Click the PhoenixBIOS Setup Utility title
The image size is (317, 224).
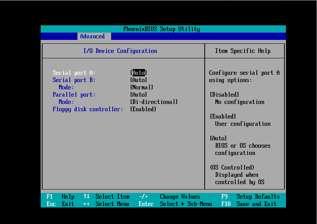click(x=161, y=29)
